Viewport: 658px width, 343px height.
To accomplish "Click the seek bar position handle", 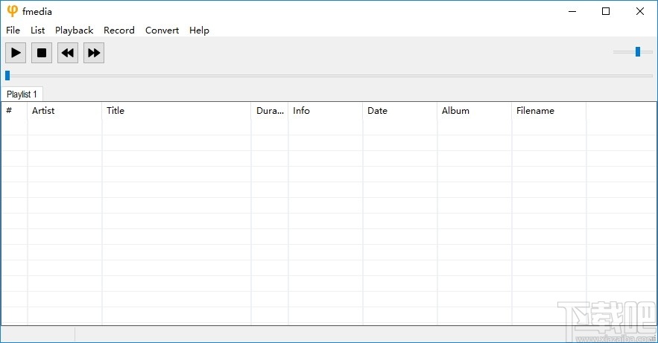I will click(x=7, y=75).
